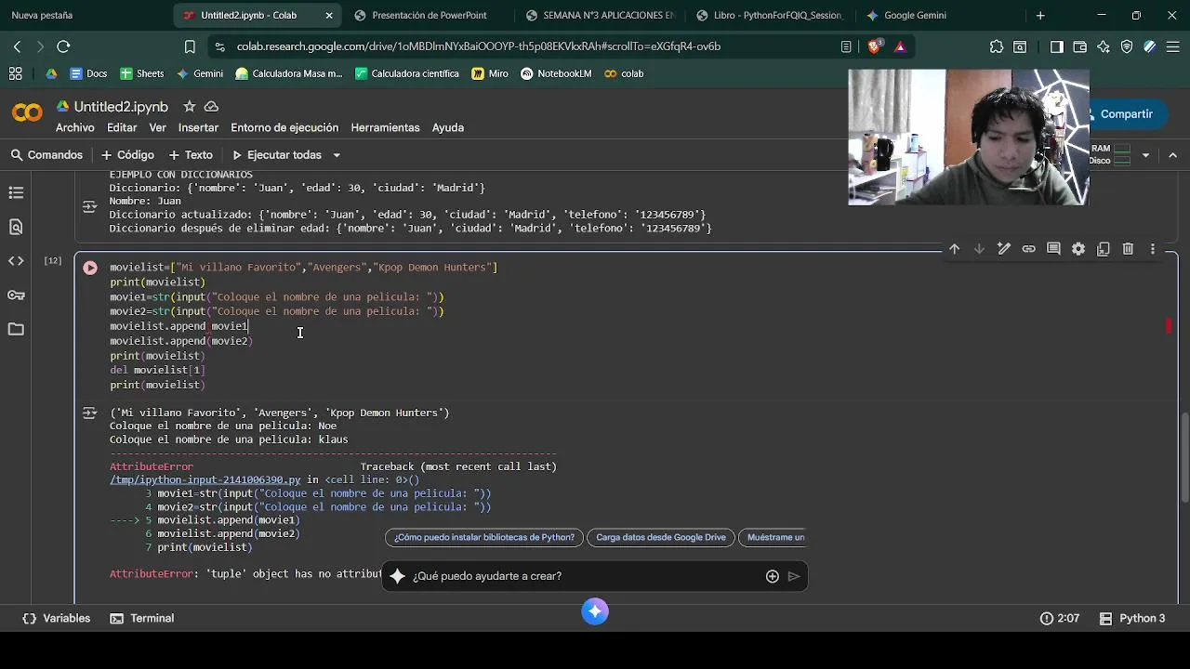Copy link to this cell
1190x669 pixels.
[x=1028, y=249]
